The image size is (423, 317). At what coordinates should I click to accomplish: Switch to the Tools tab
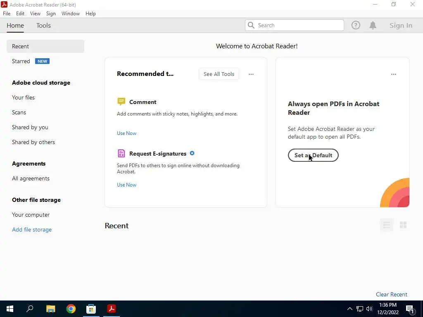[43, 25]
